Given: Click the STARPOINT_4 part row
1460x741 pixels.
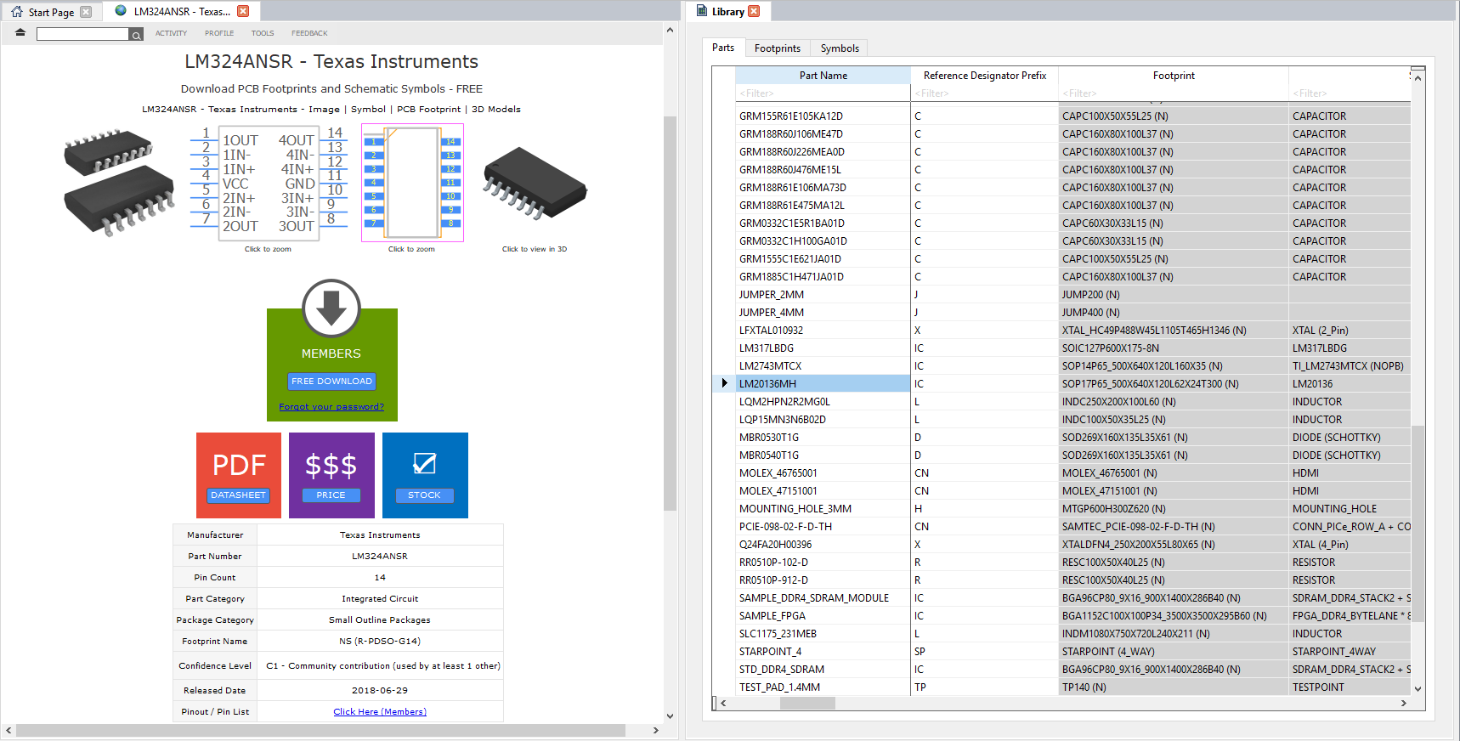Looking at the screenshot, I should pos(823,652).
